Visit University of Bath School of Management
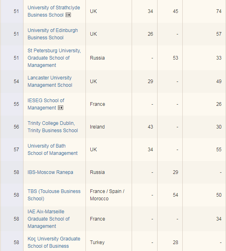The image size is (226, 251). pos(53,150)
